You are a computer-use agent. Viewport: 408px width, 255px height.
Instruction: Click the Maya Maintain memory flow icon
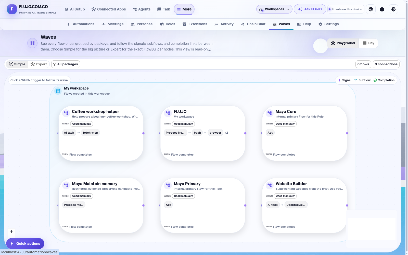(x=66, y=185)
